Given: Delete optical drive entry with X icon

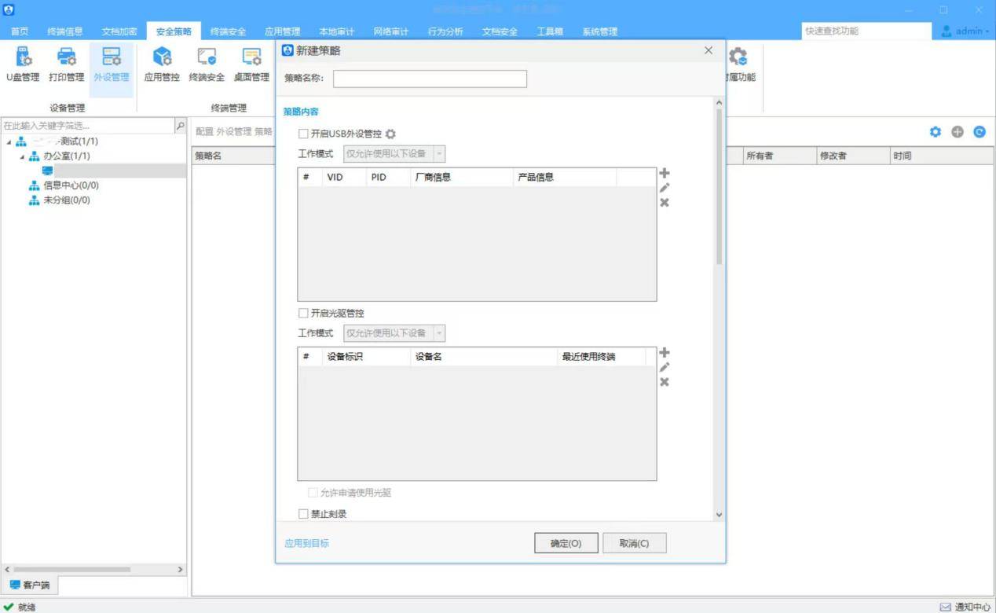Looking at the screenshot, I should tap(665, 382).
